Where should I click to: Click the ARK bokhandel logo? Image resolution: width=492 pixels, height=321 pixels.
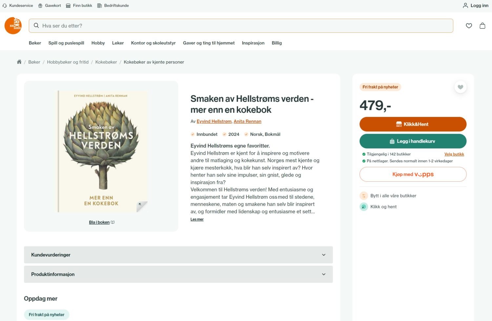[x=13, y=26]
